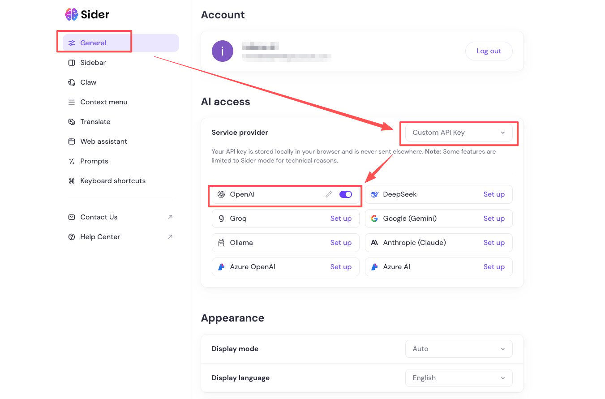This screenshot has width=605, height=399.
Task: Set up Anthropic (Claude) provider
Action: [x=494, y=243]
